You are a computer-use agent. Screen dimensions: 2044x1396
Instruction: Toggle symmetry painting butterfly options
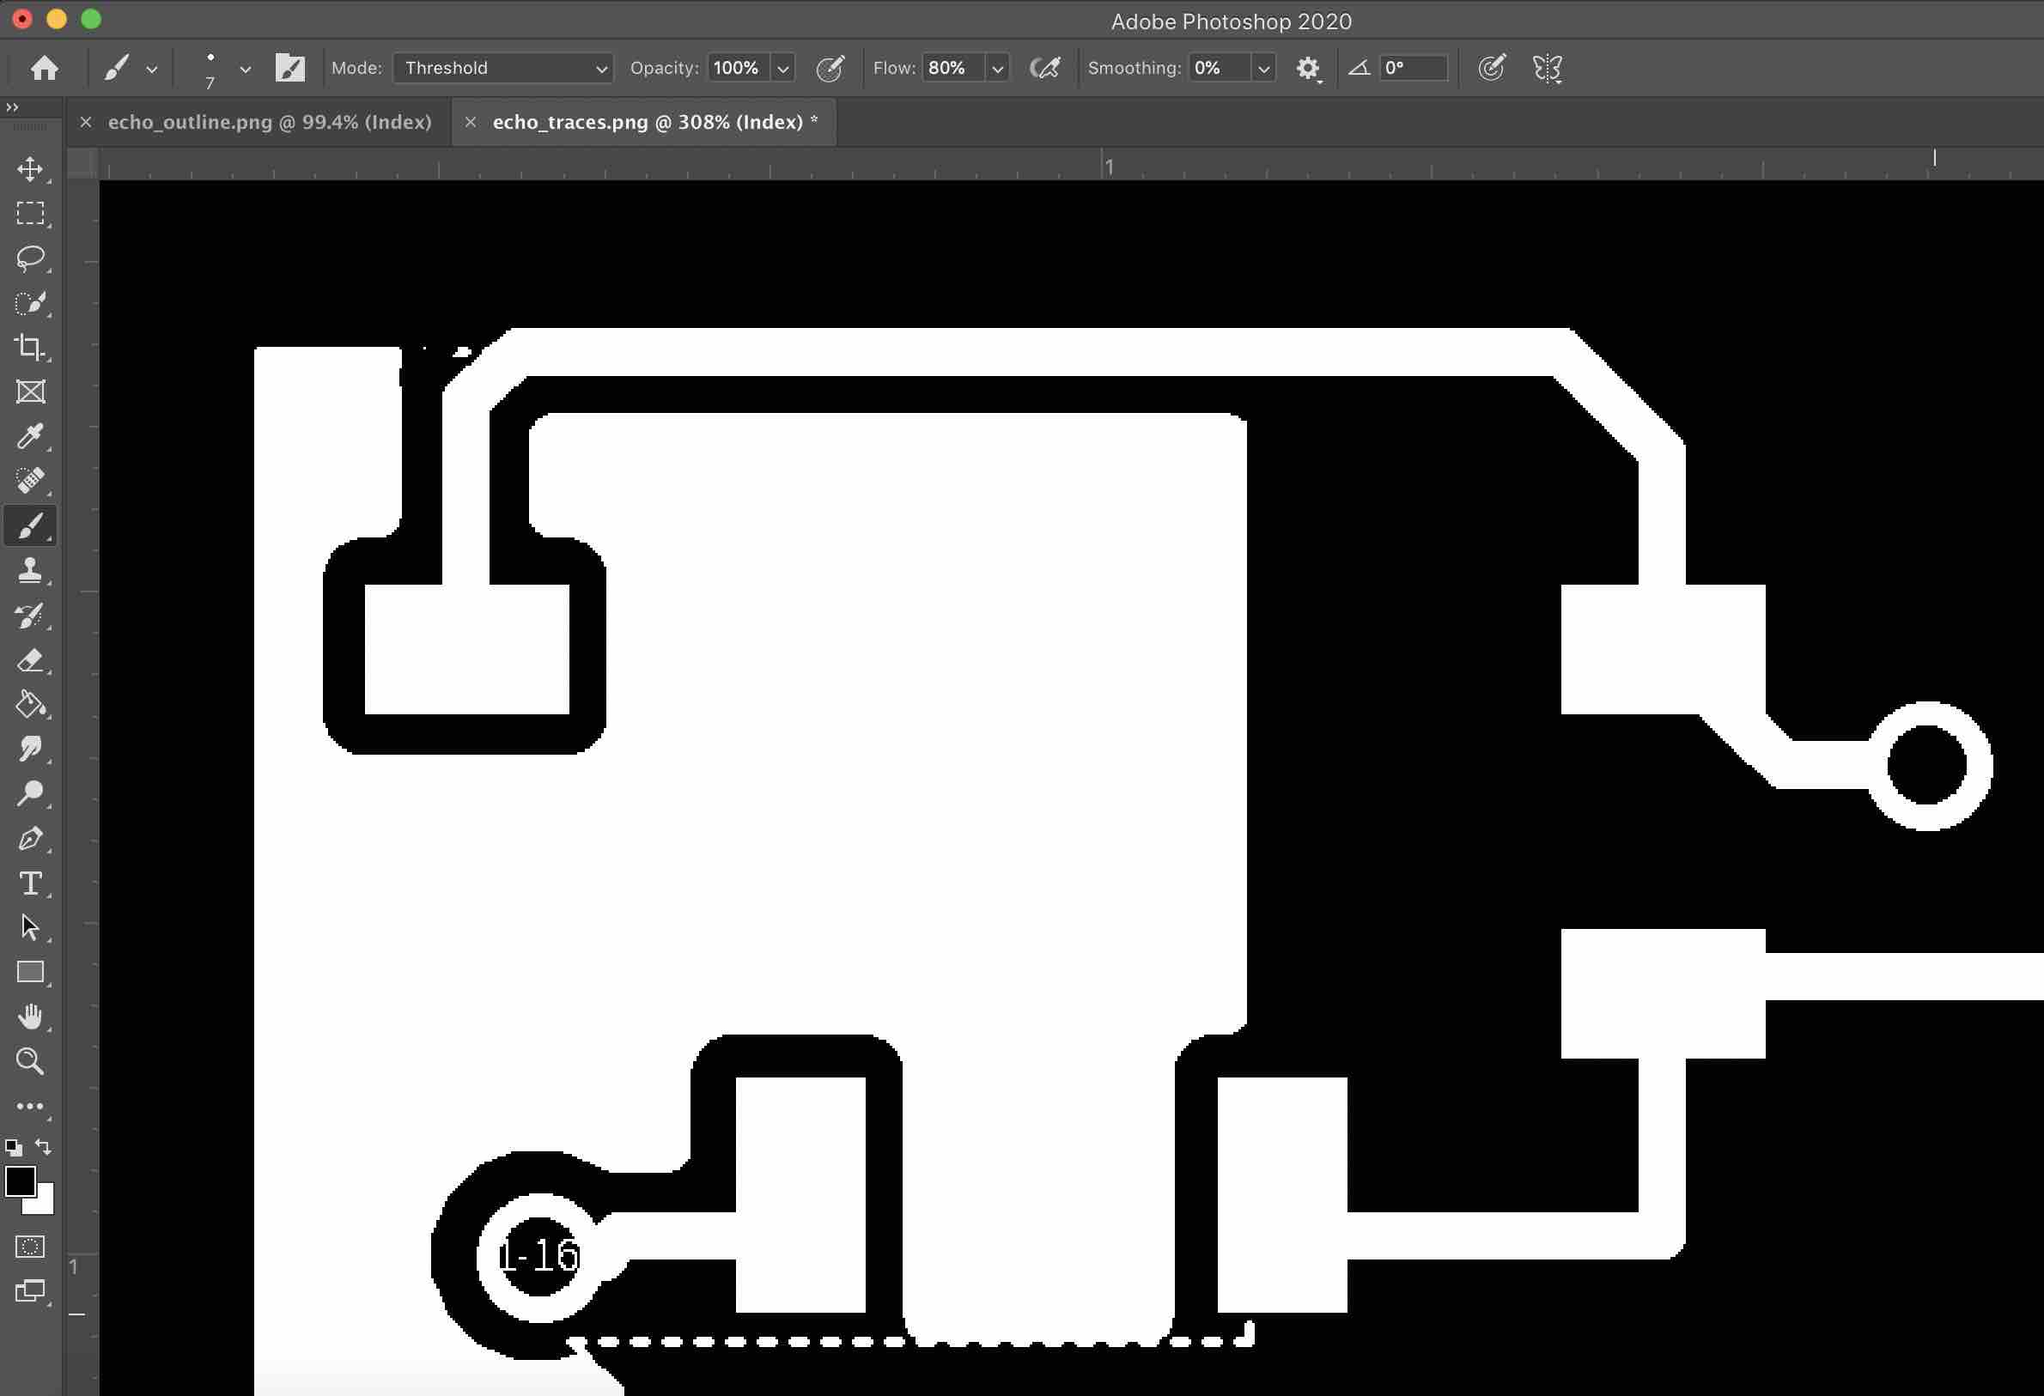(x=1547, y=68)
